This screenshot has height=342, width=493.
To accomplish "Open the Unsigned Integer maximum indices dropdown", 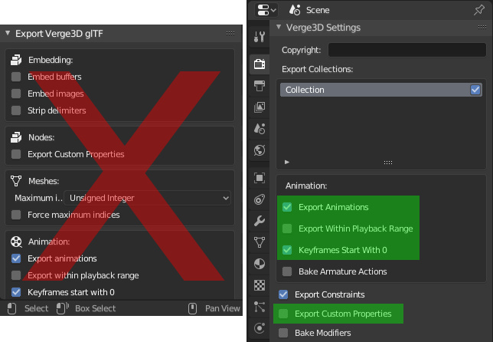I will 147,198.
